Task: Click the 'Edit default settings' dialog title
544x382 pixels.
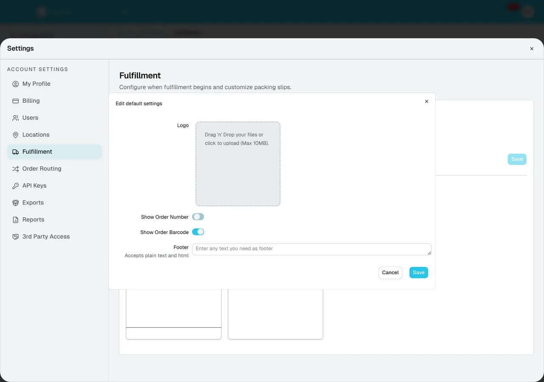Action: point(139,104)
